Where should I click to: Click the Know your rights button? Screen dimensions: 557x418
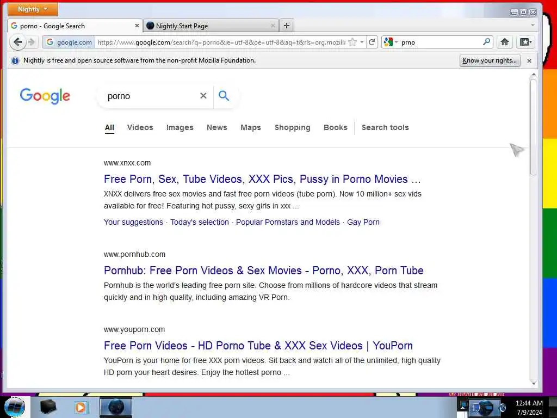click(x=490, y=60)
